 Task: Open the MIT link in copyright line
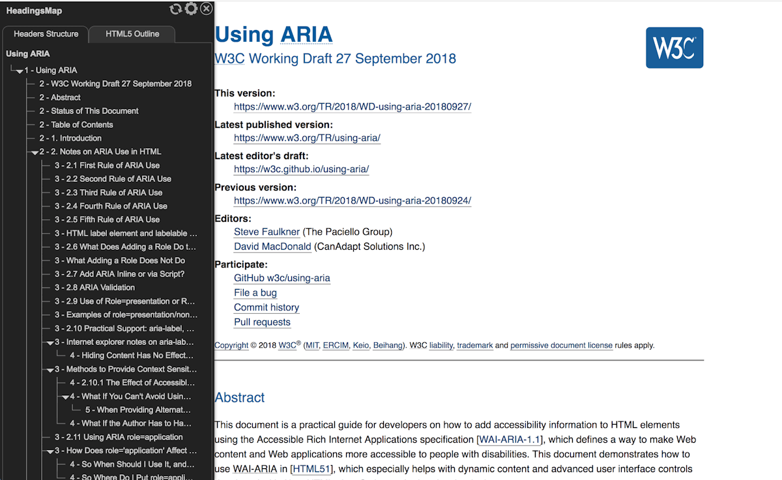[312, 346]
